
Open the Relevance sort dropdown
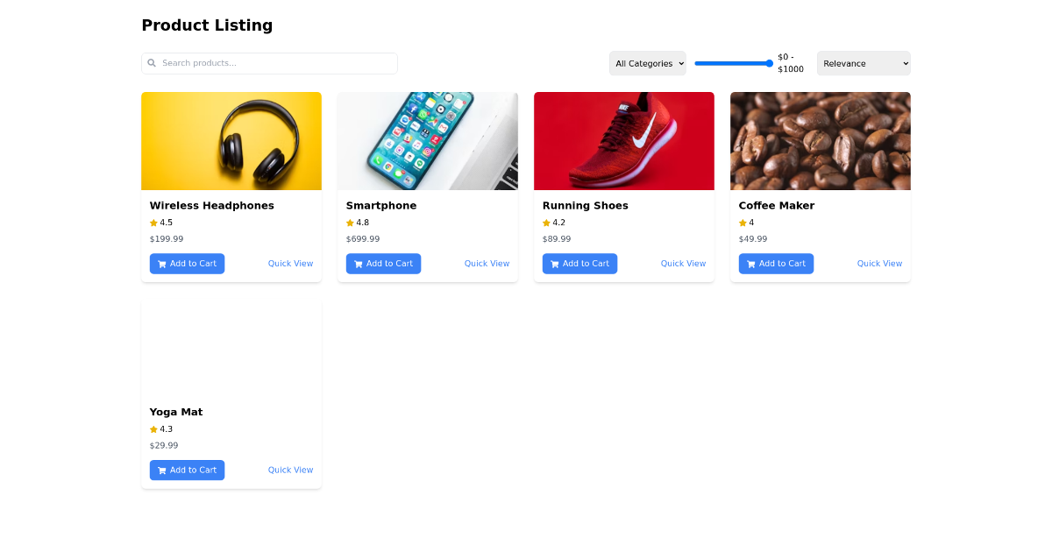click(x=863, y=63)
